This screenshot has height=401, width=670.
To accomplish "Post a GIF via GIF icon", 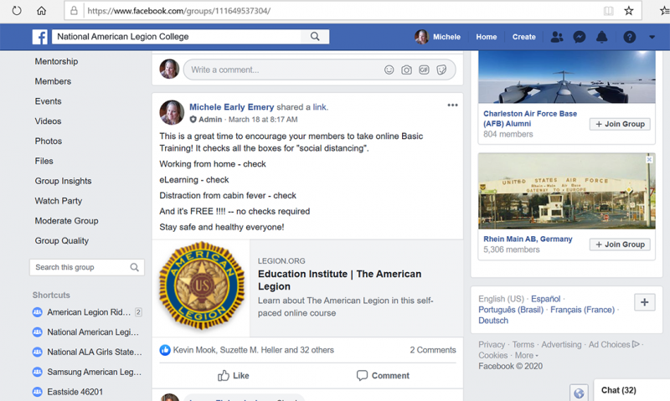I will pos(424,69).
